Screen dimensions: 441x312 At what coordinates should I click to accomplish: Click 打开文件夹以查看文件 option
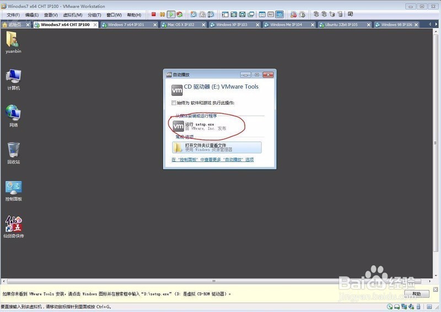point(217,147)
